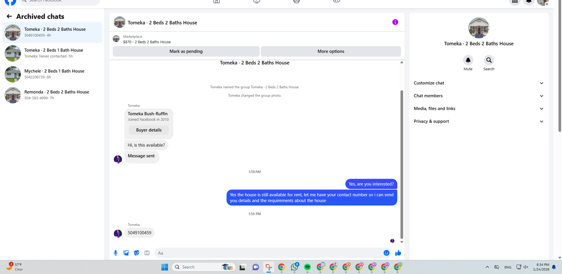
Task: Click 'Yes, are you interested?' message
Action: point(371,184)
